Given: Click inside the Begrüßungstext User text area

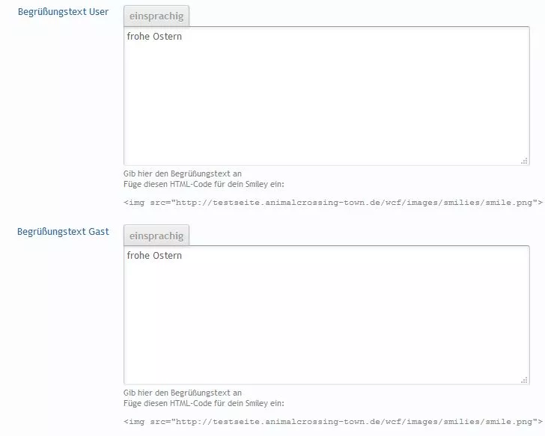Looking at the screenshot, I should [x=326, y=96].
